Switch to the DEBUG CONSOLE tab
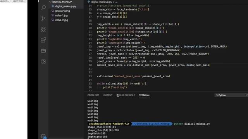 tap(126, 95)
